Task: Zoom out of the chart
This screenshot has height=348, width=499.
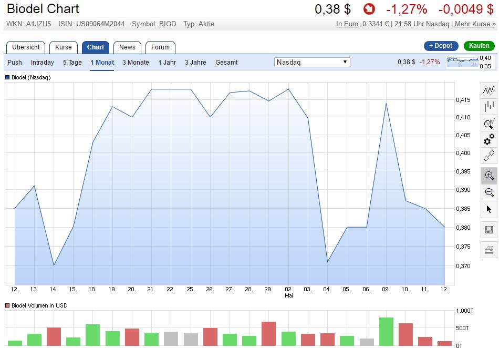Action: [489, 192]
